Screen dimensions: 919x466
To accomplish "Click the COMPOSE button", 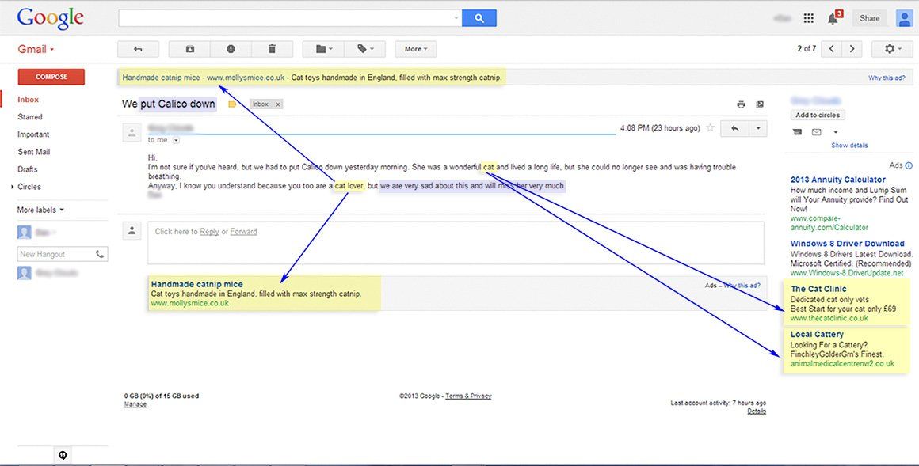I will pyautogui.click(x=51, y=76).
